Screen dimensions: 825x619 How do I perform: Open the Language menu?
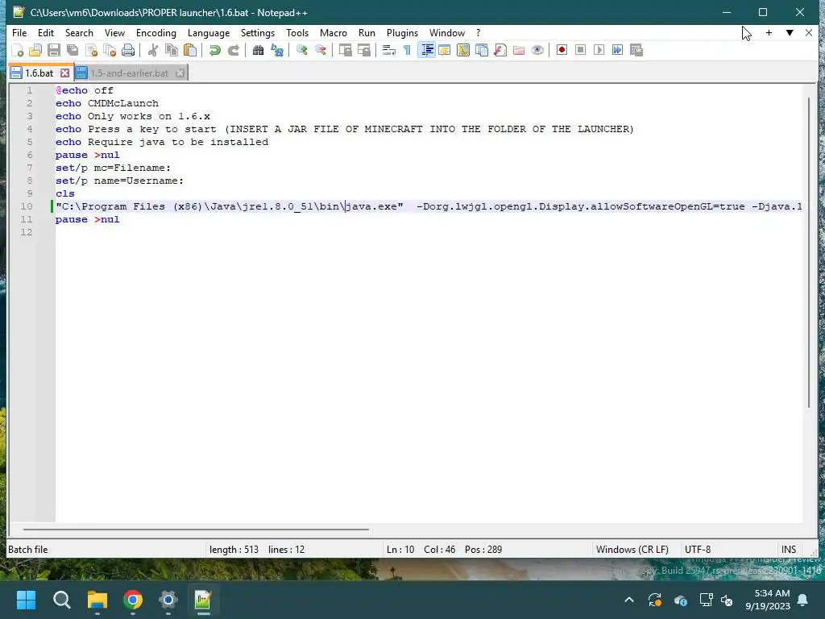coord(209,32)
